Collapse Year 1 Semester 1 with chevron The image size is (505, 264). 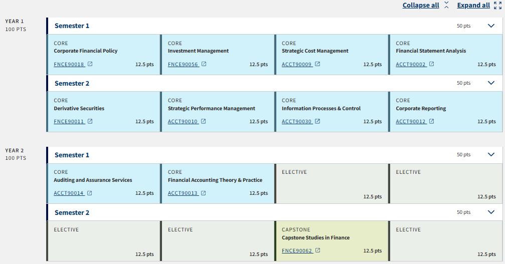click(x=491, y=26)
